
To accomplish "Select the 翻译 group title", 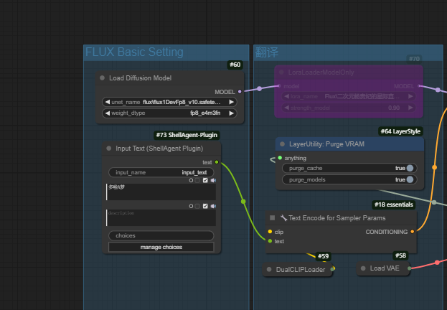I will click(x=266, y=52).
